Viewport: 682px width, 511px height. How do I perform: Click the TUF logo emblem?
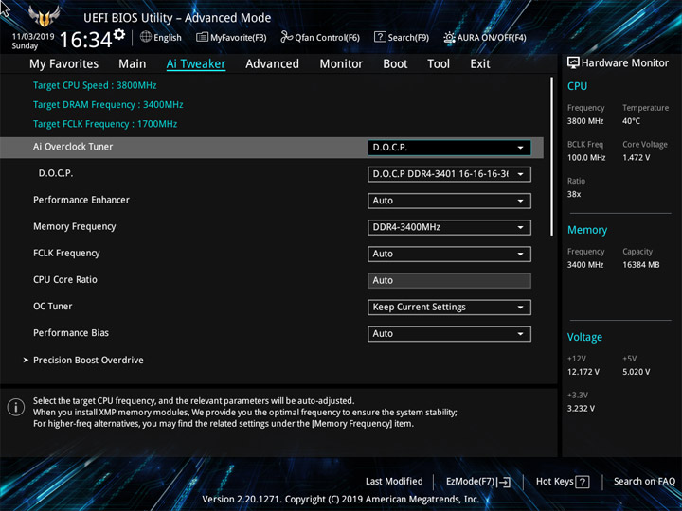coord(44,16)
